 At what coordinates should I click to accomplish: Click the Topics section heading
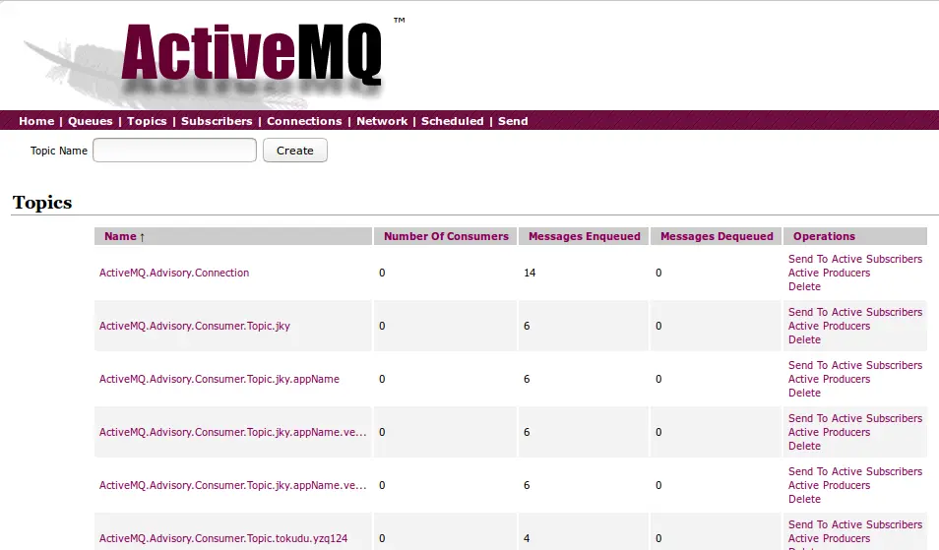(42, 203)
